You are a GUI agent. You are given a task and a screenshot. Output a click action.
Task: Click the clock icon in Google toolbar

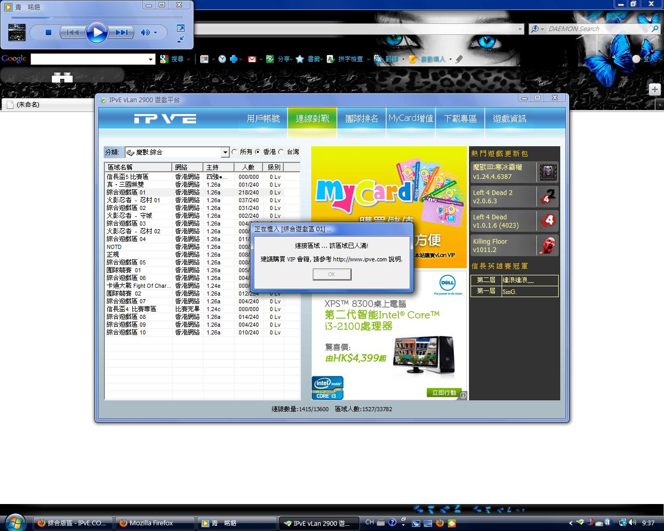(x=222, y=59)
